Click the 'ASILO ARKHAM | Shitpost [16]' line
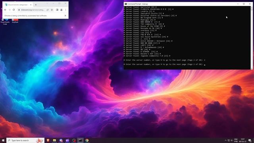Viewport: 254px width, 143px height. pos(148,41)
